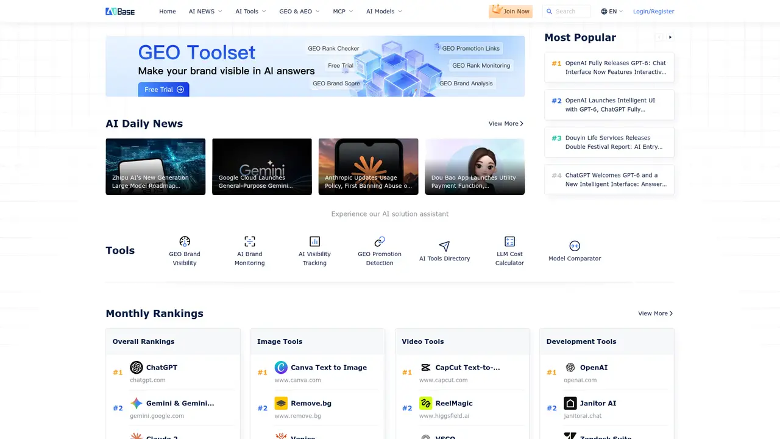Viewport: 780px width, 439px height.
Task: Open the AI Brand Monitoring tool icon
Action: coord(250,241)
